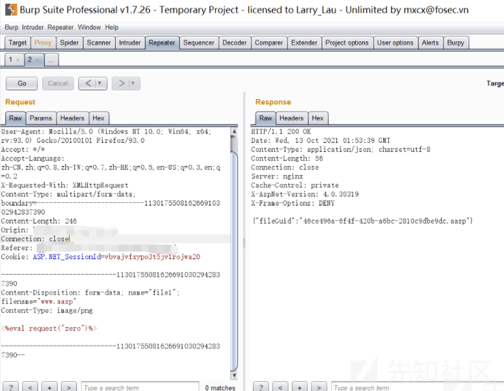
Task: Open the Project options tab
Action: (x=347, y=43)
